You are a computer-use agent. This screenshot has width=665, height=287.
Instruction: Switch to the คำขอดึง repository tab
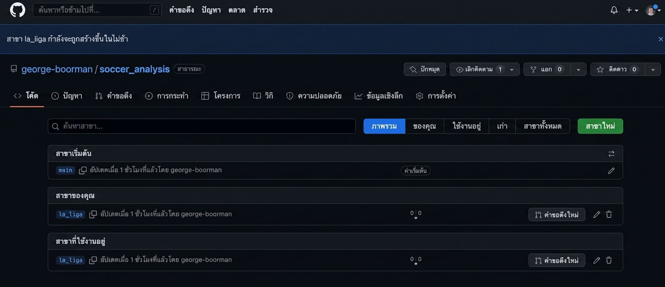pyautogui.click(x=114, y=96)
